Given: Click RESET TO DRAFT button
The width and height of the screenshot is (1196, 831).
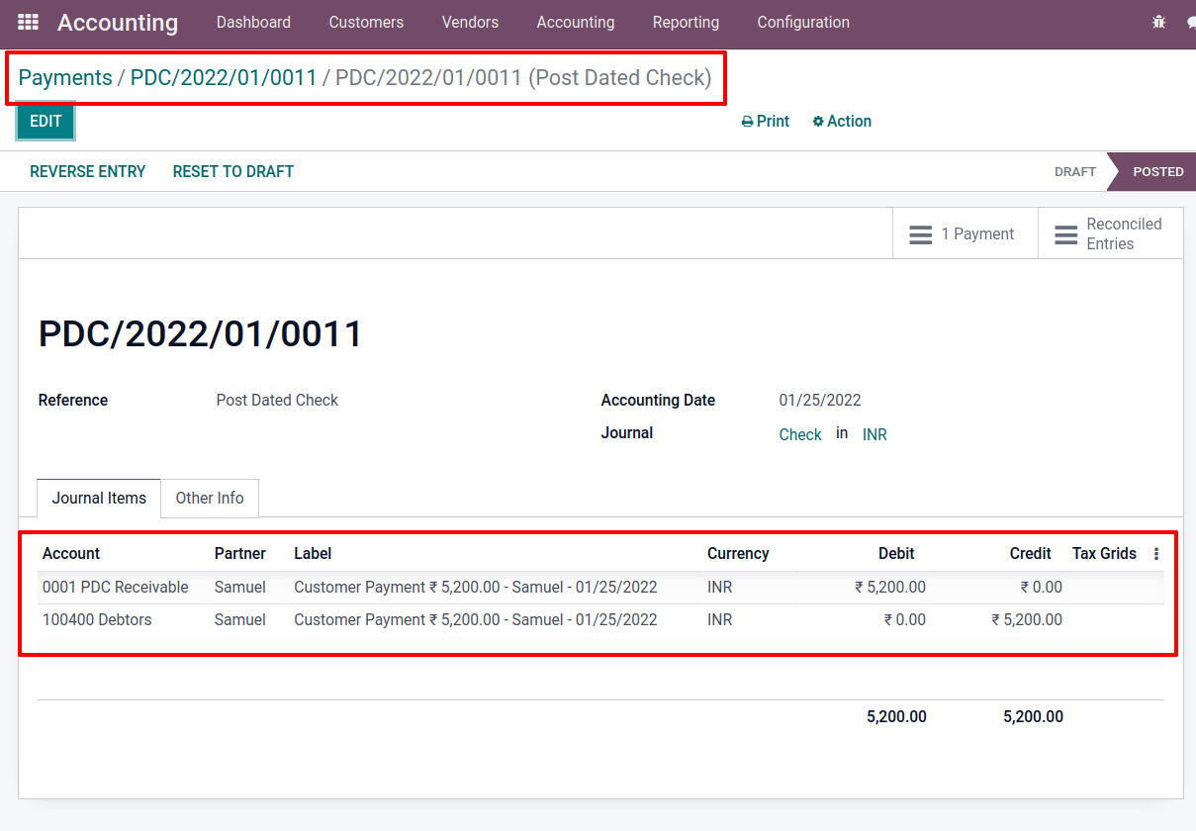Looking at the screenshot, I should (x=233, y=171).
